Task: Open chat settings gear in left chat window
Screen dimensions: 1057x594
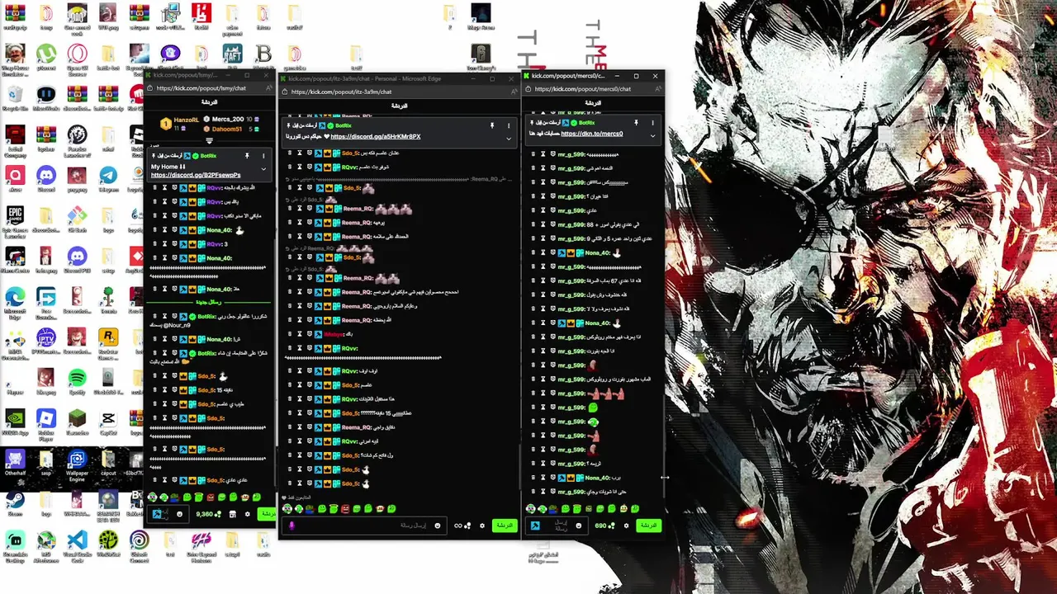Action: (x=247, y=514)
